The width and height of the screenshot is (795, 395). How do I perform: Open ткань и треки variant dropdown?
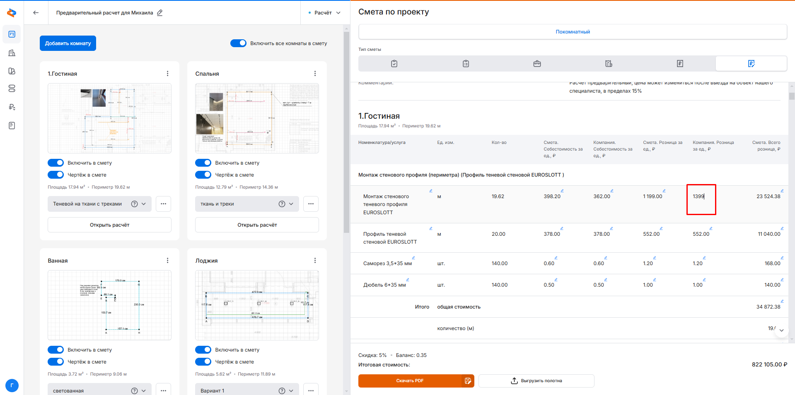(291, 204)
